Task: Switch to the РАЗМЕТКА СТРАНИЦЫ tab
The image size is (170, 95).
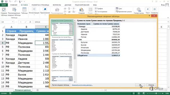Action: [x=40, y=5]
